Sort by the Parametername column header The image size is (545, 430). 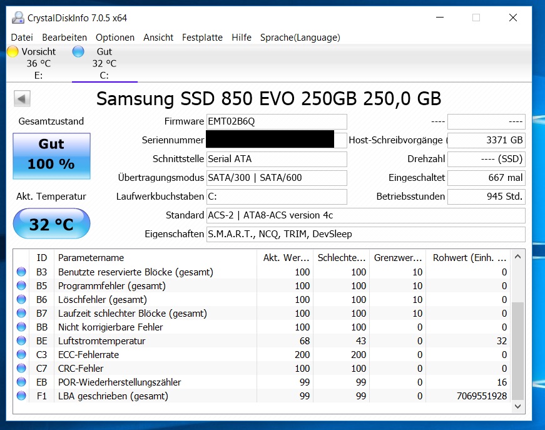(155, 258)
